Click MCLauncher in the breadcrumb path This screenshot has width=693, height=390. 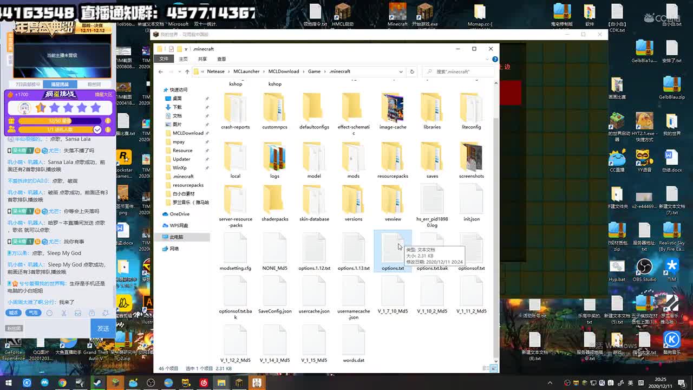click(246, 71)
